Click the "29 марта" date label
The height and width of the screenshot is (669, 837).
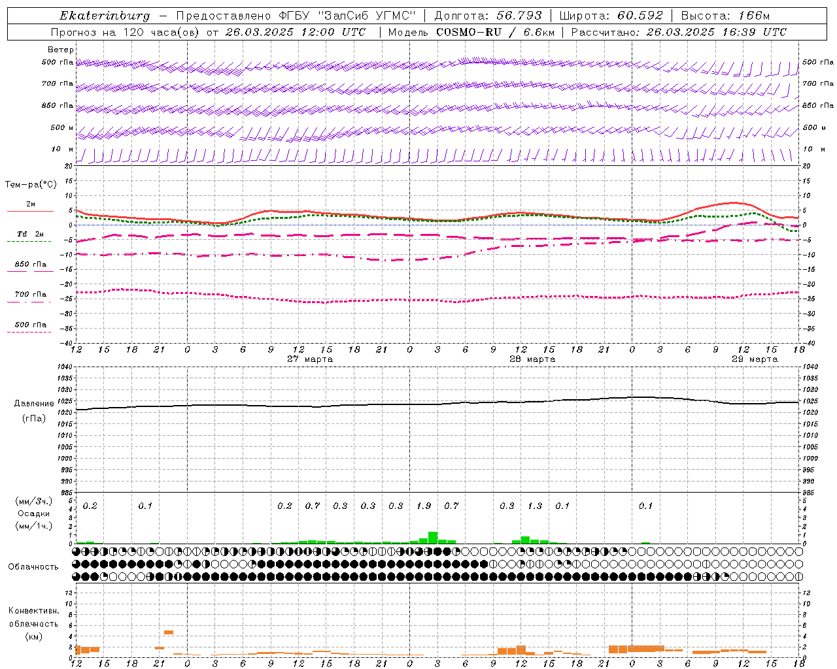pyautogui.click(x=755, y=359)
